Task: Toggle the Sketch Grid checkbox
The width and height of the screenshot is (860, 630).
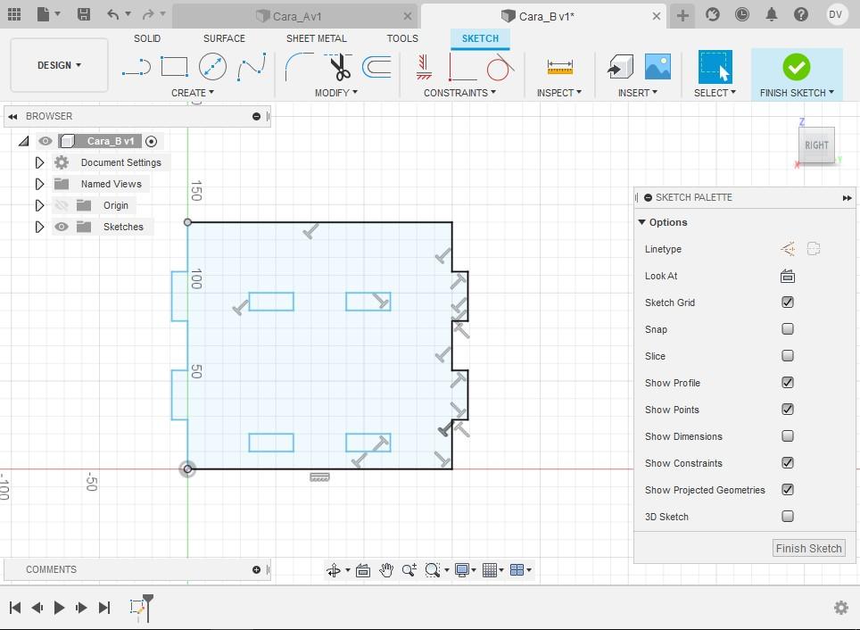Action: coord(788,303)
